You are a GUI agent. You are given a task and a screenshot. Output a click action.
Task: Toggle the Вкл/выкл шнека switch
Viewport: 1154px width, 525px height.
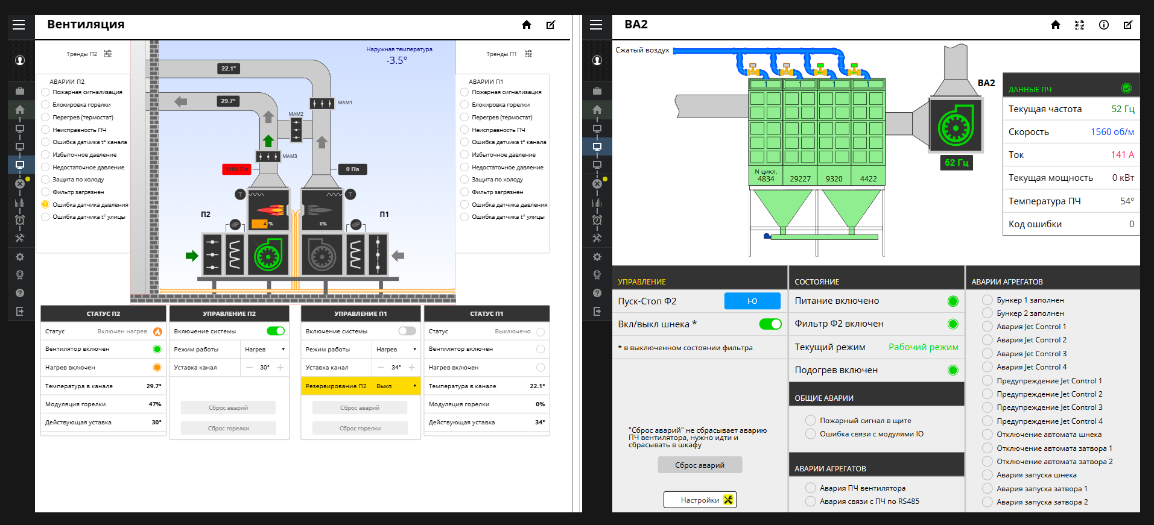coord(770,324)
